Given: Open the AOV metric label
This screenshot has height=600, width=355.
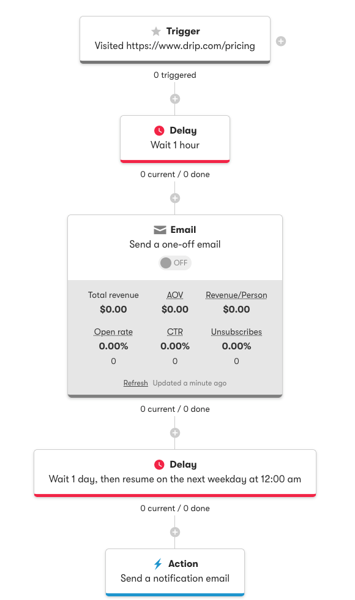Looking at the screenshot, I should pos(175,295).
